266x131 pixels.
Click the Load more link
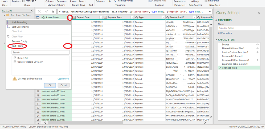(x=63, y=79)
